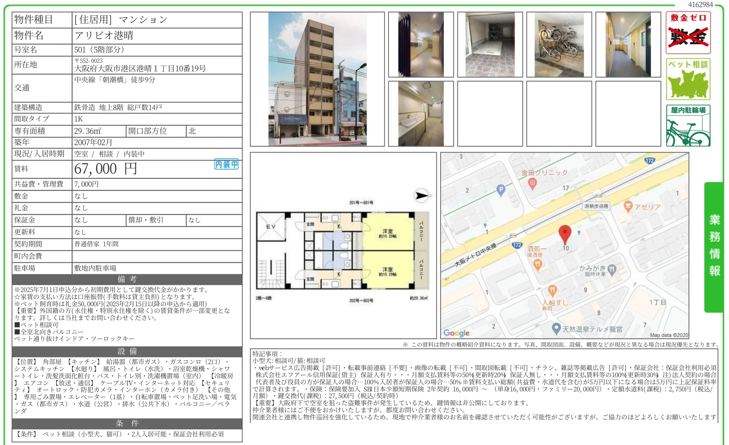Select the 礼金 row value なし

(81, 208)
